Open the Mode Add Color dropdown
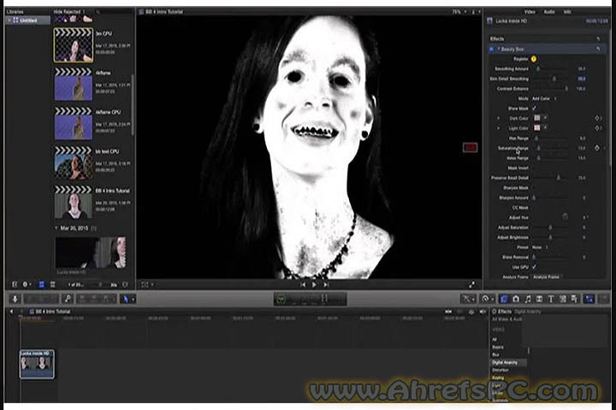 (x=544, y=98)
